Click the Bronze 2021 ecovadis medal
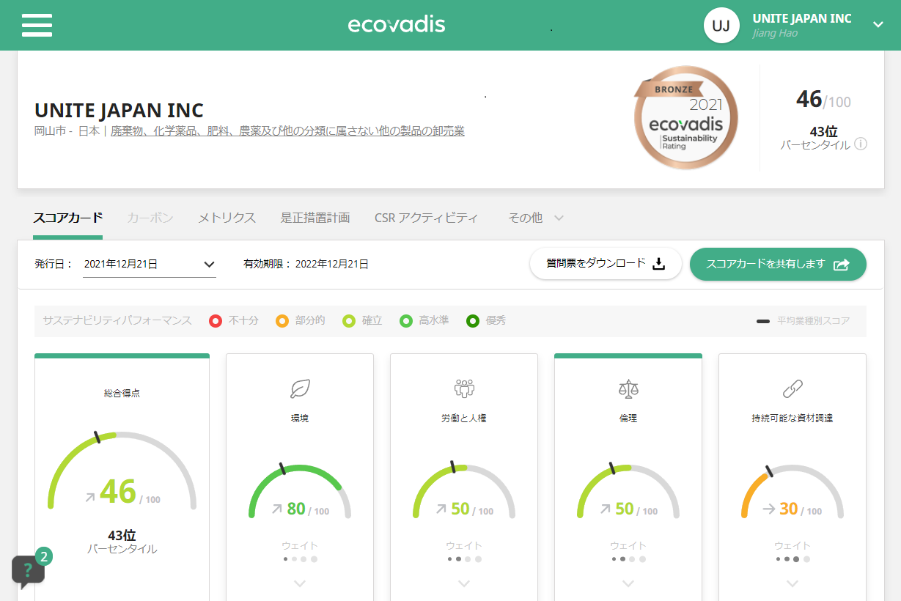Screen dimensions: 901x601 point(685,118)
